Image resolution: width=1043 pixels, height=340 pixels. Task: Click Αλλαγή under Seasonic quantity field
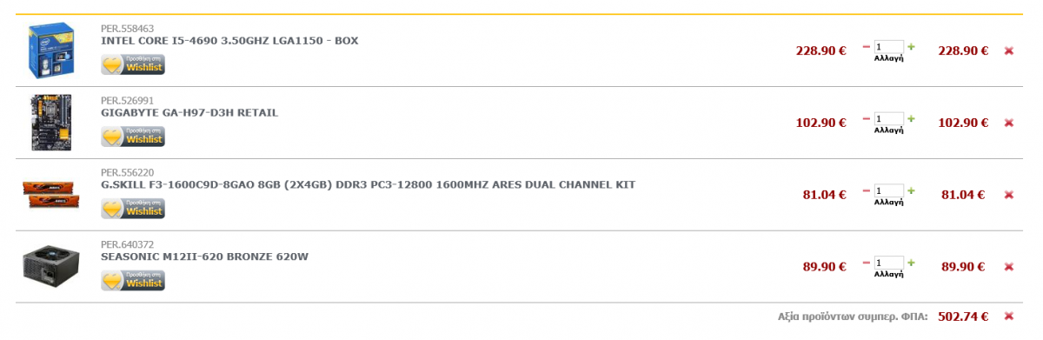tap(889, 274)
